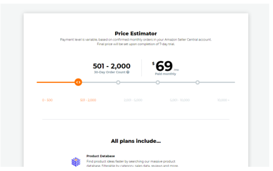
Task: Click the help icon beside 30-Day Order Count
Action: click(128, 72)
